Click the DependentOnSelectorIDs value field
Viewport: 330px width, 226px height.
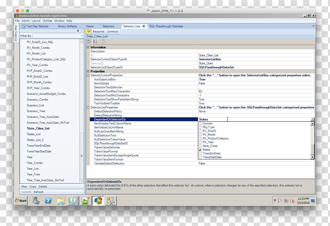[x=255, y=119]
